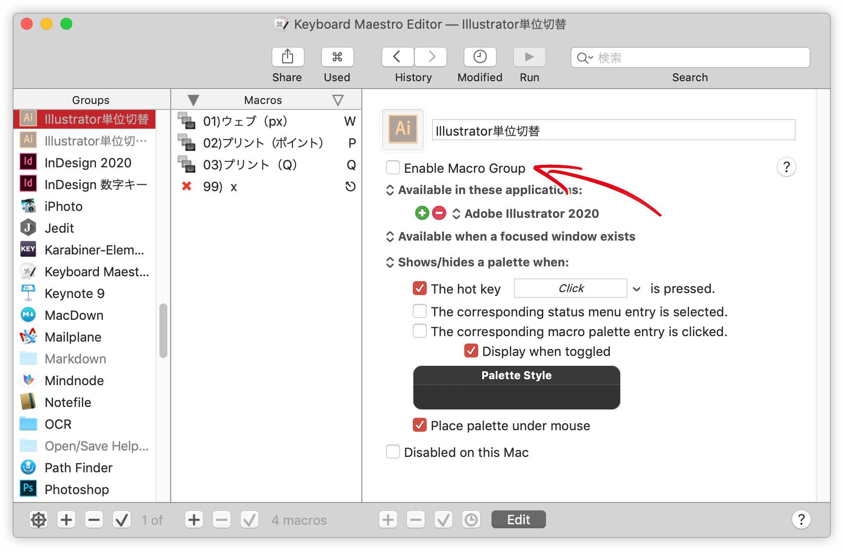
Task: Select the Open/Save Help group
Action: point(85,446)
